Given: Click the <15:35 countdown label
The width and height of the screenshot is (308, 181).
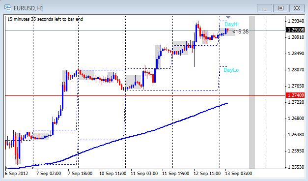Looking at the screenshot, I should (240, 31).
